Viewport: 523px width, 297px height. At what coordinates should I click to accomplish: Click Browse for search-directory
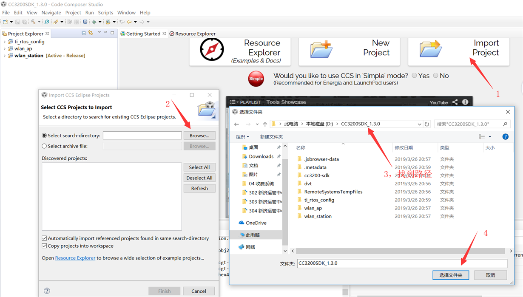[x=199, y=136]
